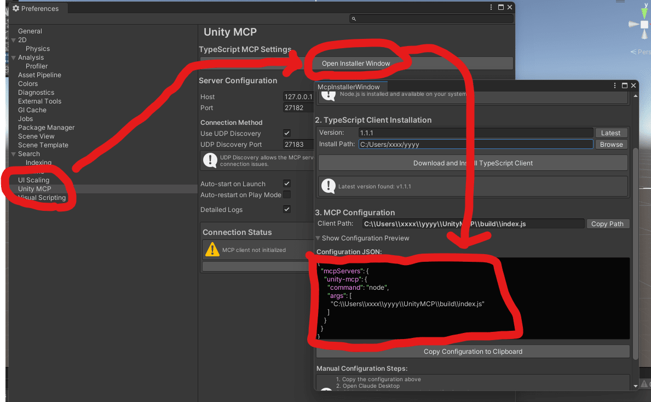Collapse the Search category
This screenshot has width=651, height=402.
point(14,154)
